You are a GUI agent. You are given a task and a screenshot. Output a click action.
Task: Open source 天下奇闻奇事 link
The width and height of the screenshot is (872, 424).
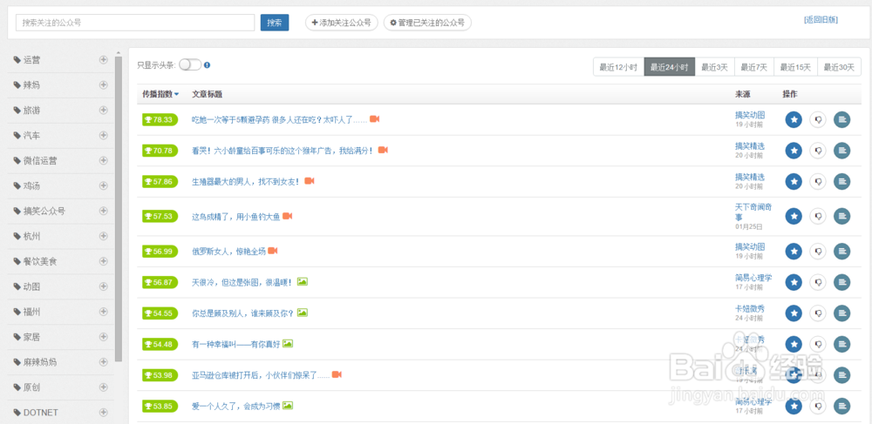[x=753, y=212]
